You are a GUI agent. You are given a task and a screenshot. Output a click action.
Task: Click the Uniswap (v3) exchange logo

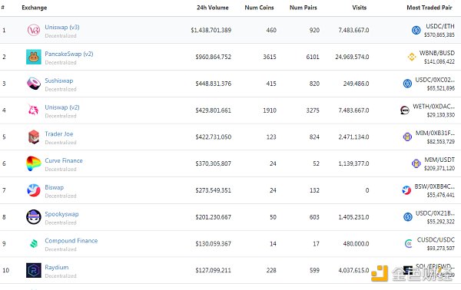[34, 30]
